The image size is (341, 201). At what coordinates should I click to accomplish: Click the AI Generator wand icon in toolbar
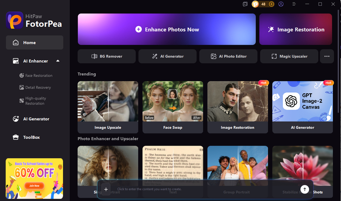click(155, 56)
